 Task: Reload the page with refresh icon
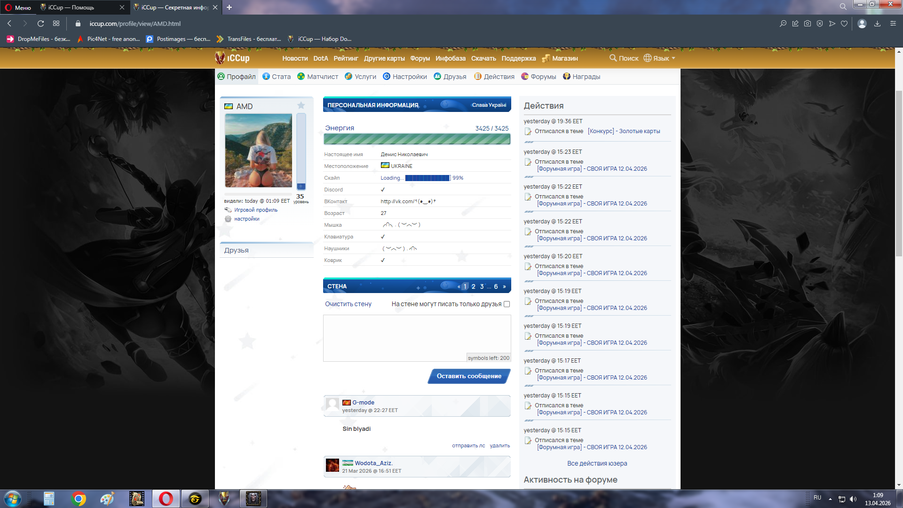pos(40,24)
